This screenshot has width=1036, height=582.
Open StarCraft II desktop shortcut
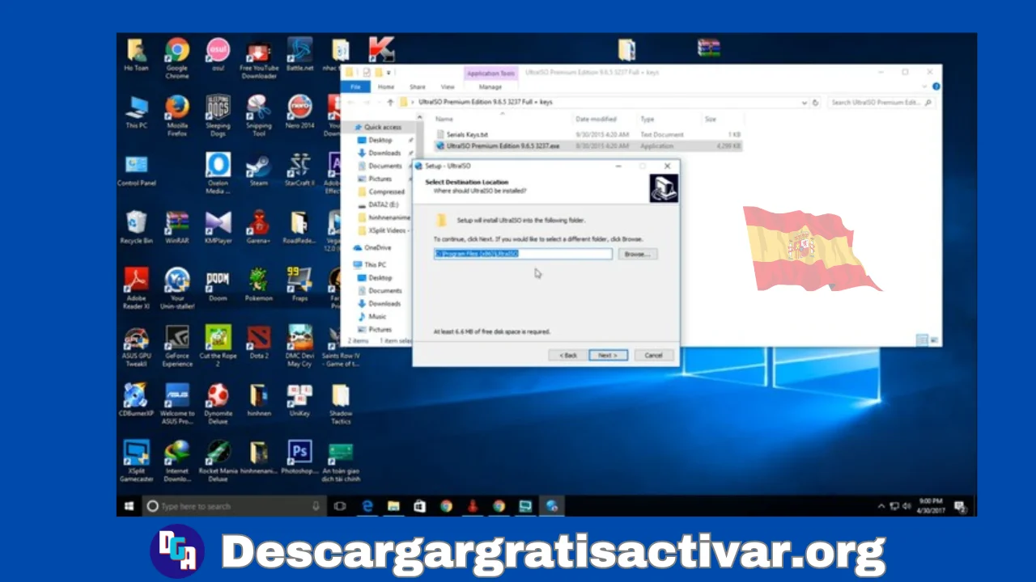point(299,171)
